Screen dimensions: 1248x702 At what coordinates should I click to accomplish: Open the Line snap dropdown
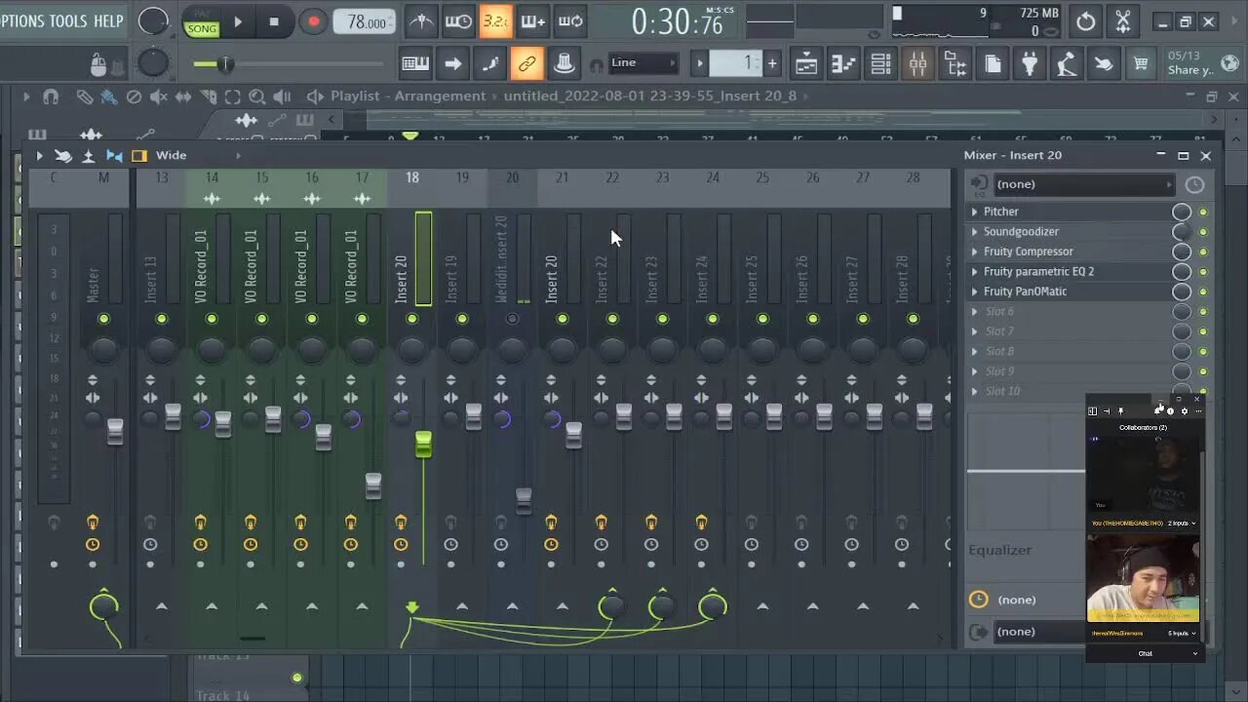click(643, 63)
